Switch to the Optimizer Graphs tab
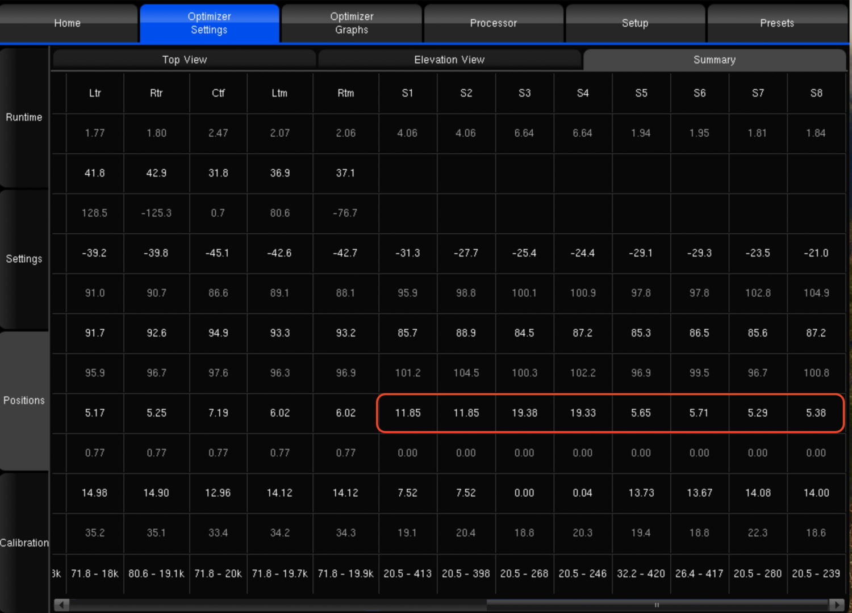This screenshot has width=852, height=613. point(352,23)
